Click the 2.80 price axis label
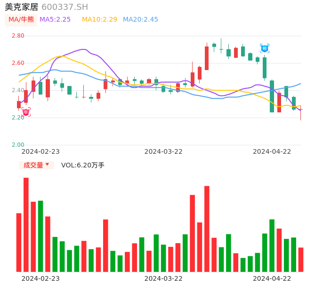Viewport: 323px width, 285px height. (x=18, y=36)
